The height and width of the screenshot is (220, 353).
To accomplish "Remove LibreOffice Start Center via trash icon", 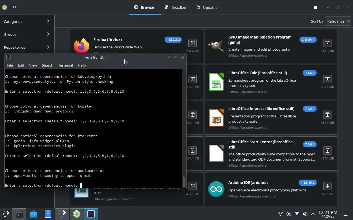I will (327, 150).
